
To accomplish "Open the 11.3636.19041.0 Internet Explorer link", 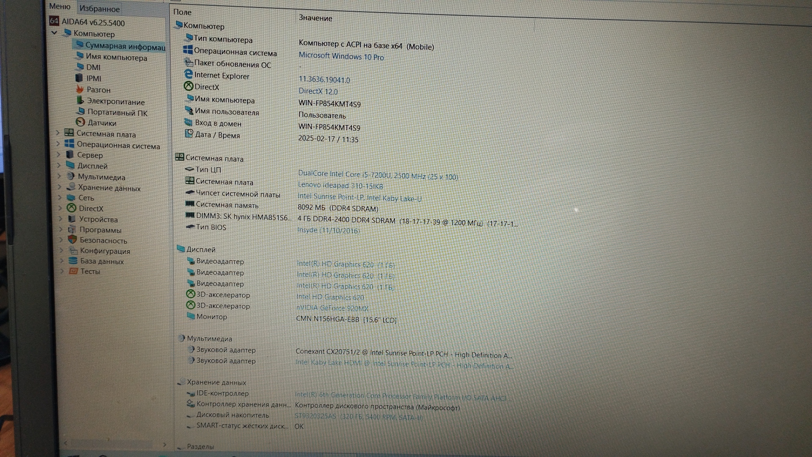I will tap(324, 80).
